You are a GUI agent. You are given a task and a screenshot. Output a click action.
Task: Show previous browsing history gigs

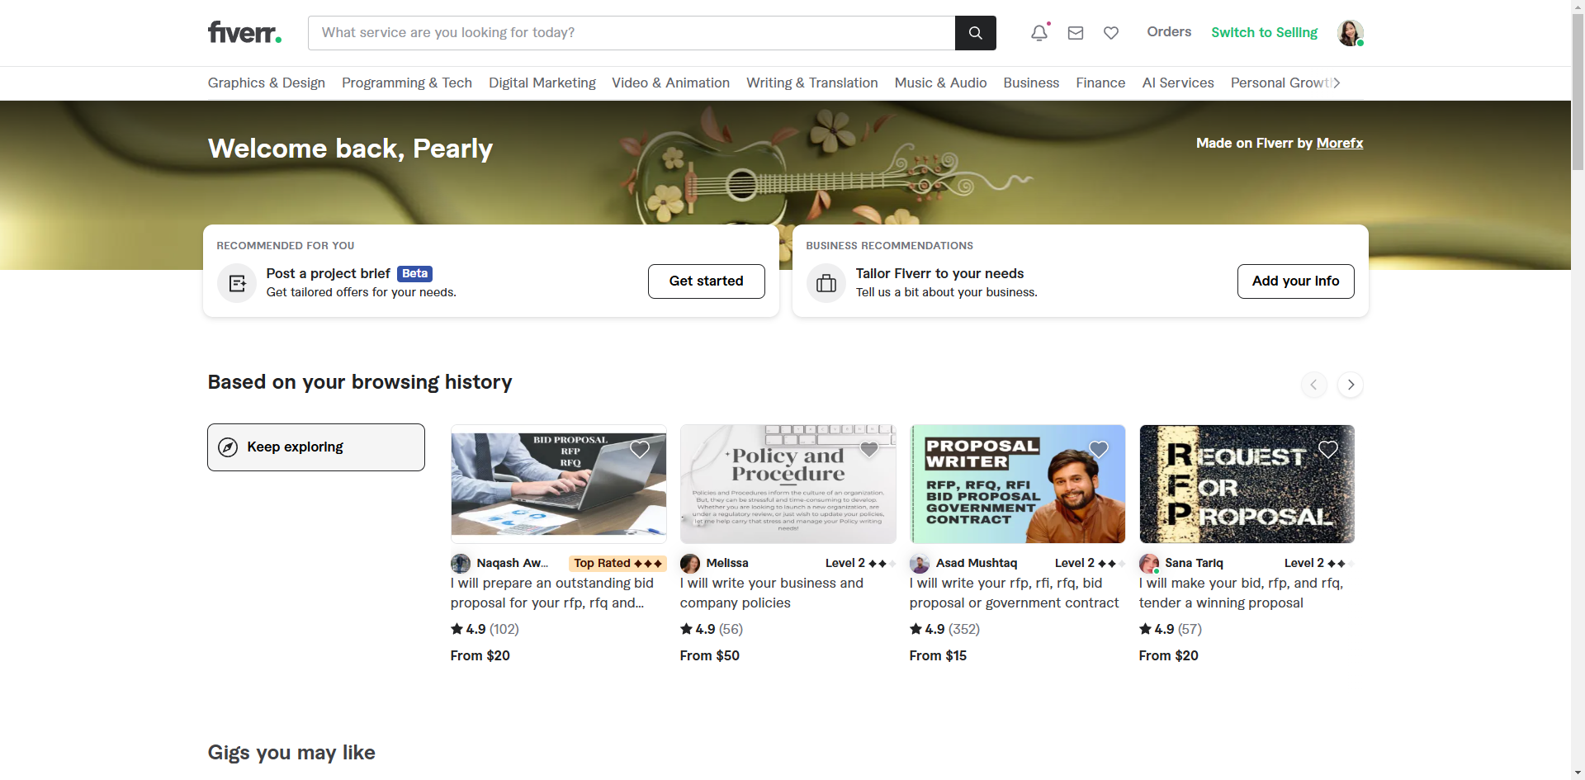[1313, 385]
